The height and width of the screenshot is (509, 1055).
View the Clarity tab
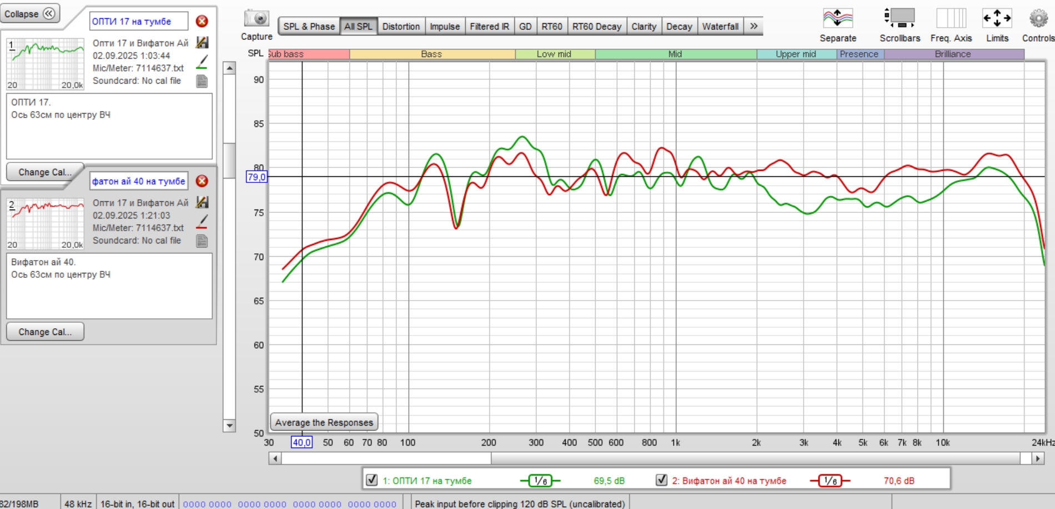pyautogui.click(x=644, y=26)
